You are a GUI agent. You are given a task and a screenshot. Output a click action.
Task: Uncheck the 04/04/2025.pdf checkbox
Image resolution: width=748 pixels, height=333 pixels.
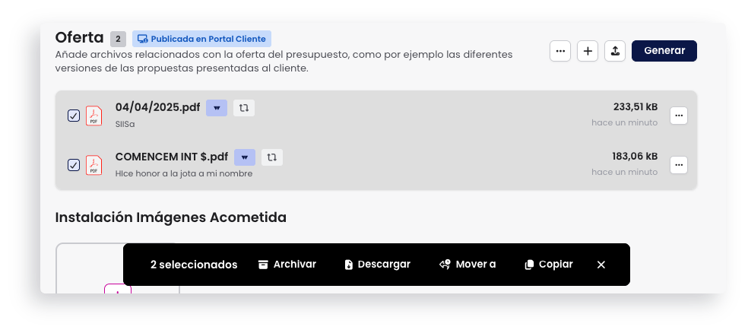(x=74, y=116)
